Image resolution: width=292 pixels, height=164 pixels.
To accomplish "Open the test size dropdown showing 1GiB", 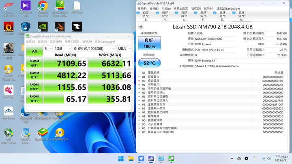I will click(62, 49).
